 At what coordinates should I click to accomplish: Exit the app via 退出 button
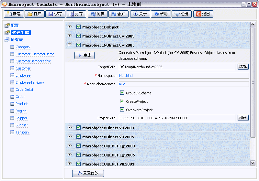(203, 14)
